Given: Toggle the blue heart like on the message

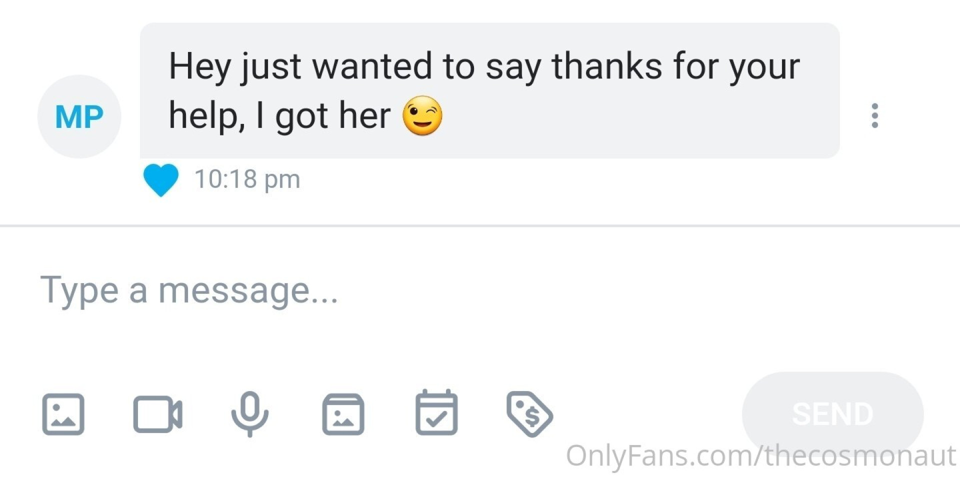Looking at the screenshot, I should pyautogui.click(x=160, y=180).
